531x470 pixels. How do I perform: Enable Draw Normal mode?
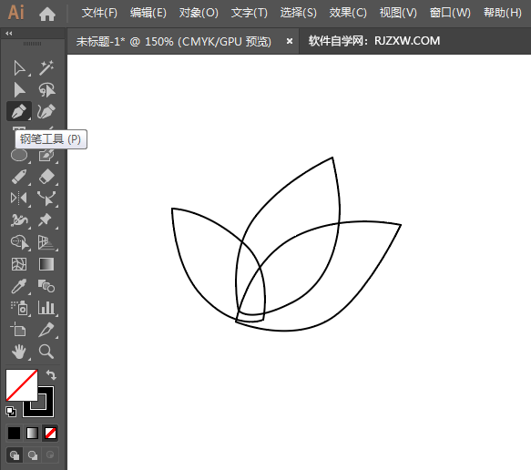(x=15, y=455)
